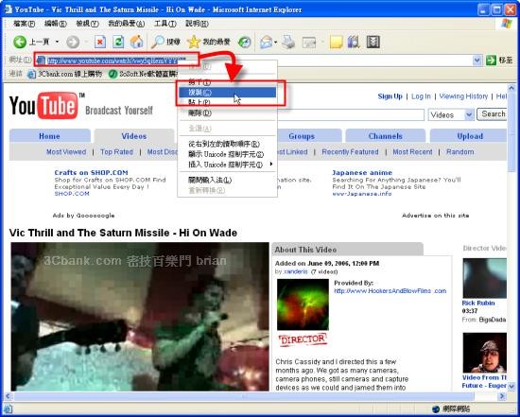Open the Crafts on SHOP.COM ad link

tap(91, 172)
